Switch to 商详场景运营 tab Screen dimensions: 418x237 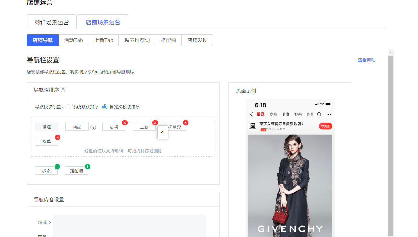click(52, 22)
